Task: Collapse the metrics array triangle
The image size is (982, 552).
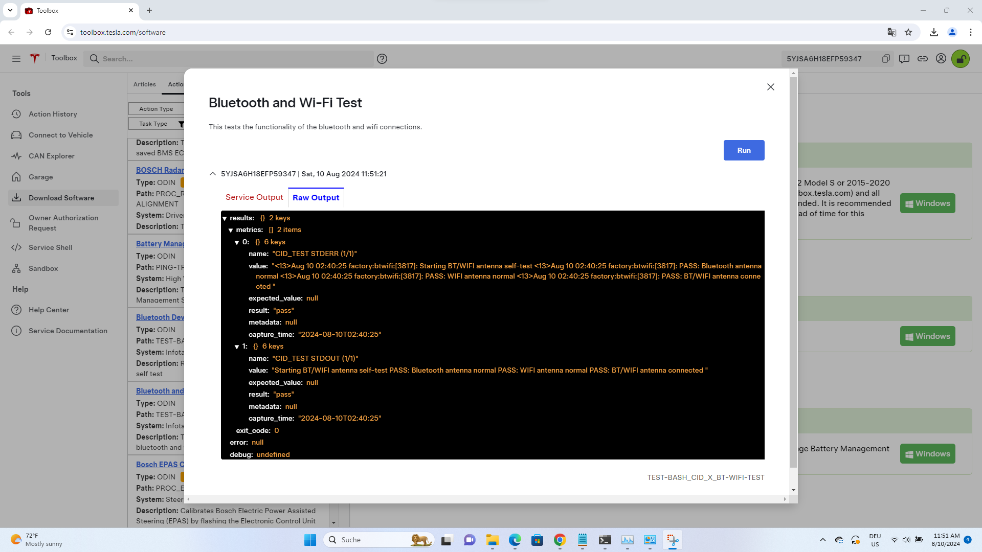Action: [231, 231]
